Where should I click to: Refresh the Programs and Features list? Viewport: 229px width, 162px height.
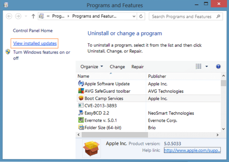tap(141, 16)
